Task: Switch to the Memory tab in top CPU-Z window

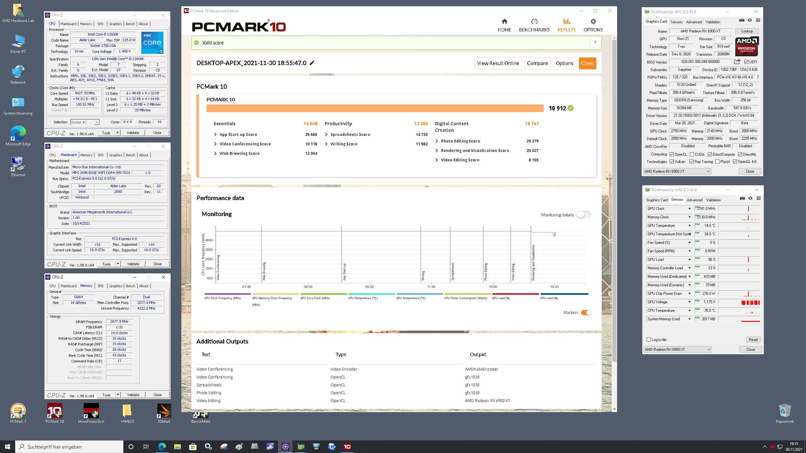Action: point(86,24)
